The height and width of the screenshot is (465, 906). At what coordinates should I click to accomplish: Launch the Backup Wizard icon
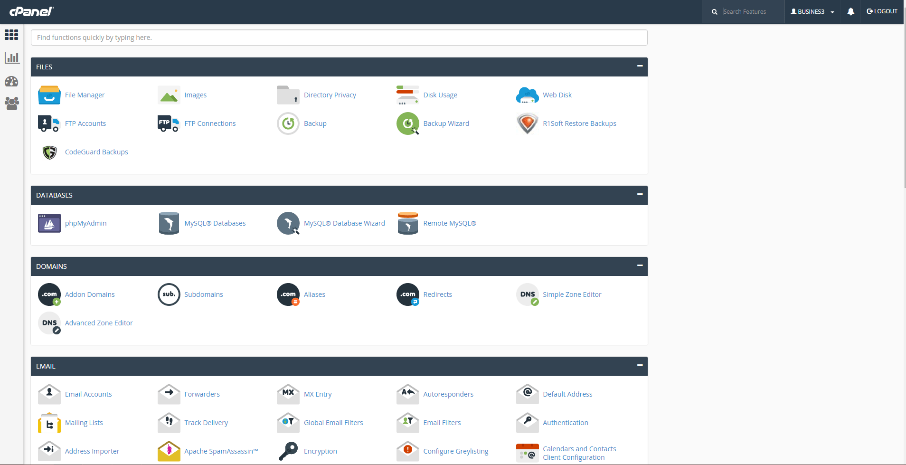tap(408, 123)
